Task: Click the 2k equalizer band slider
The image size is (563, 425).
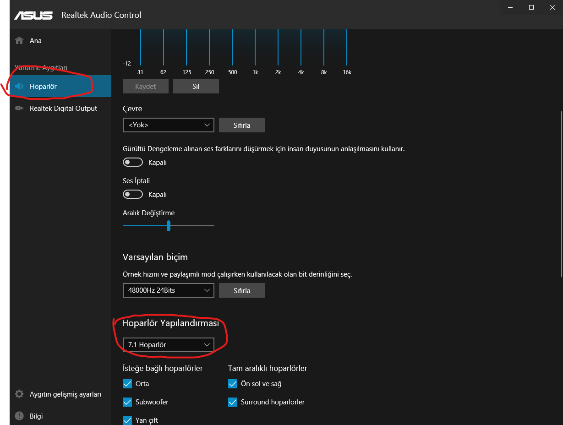Action: coord(278,47)
